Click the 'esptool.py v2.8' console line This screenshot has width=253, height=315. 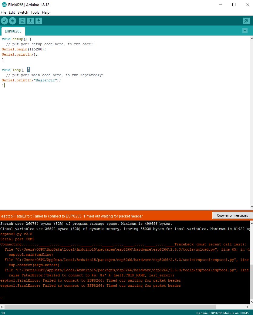[16, 234]
